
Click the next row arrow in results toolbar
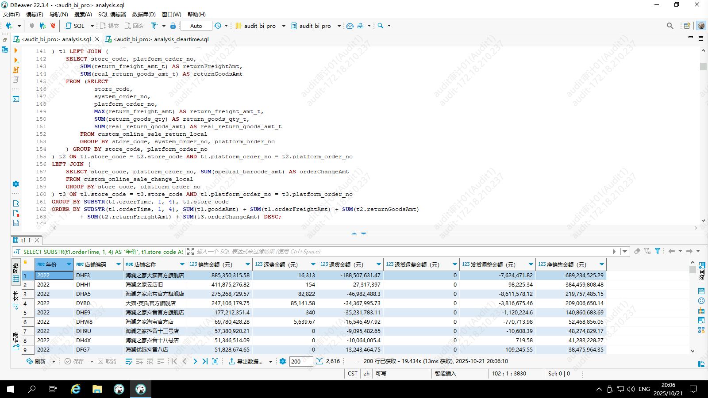coord(195,361)
